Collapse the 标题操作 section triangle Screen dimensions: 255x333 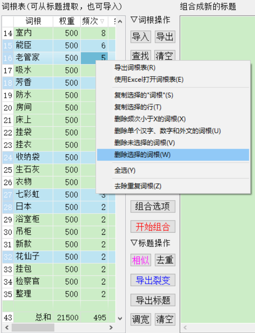click(134, 243)
